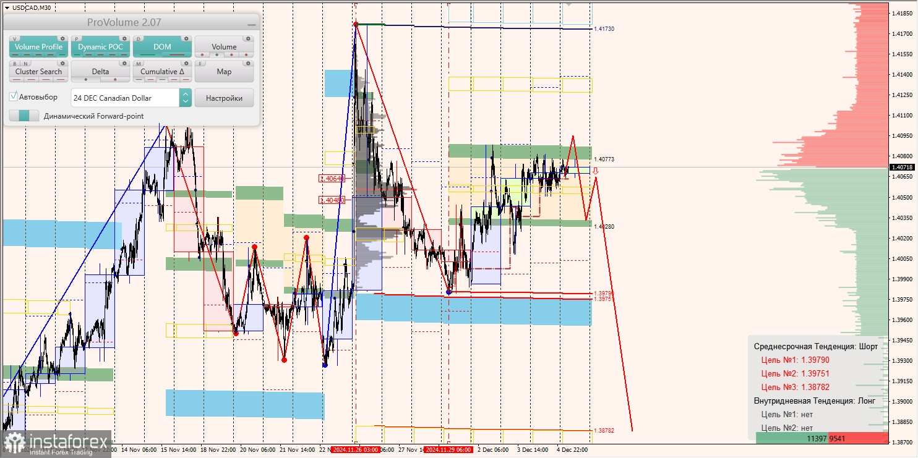Click the 2024.11.26 03:00 date marker
This screenshot has height=458, width=918.
(x=355, y=449)
